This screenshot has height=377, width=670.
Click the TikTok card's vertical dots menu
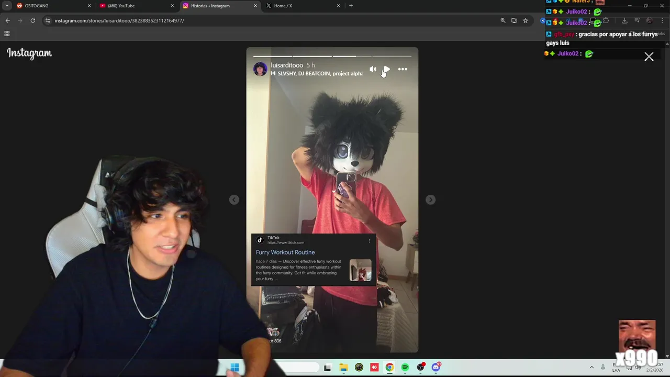(x=370, y=241)
